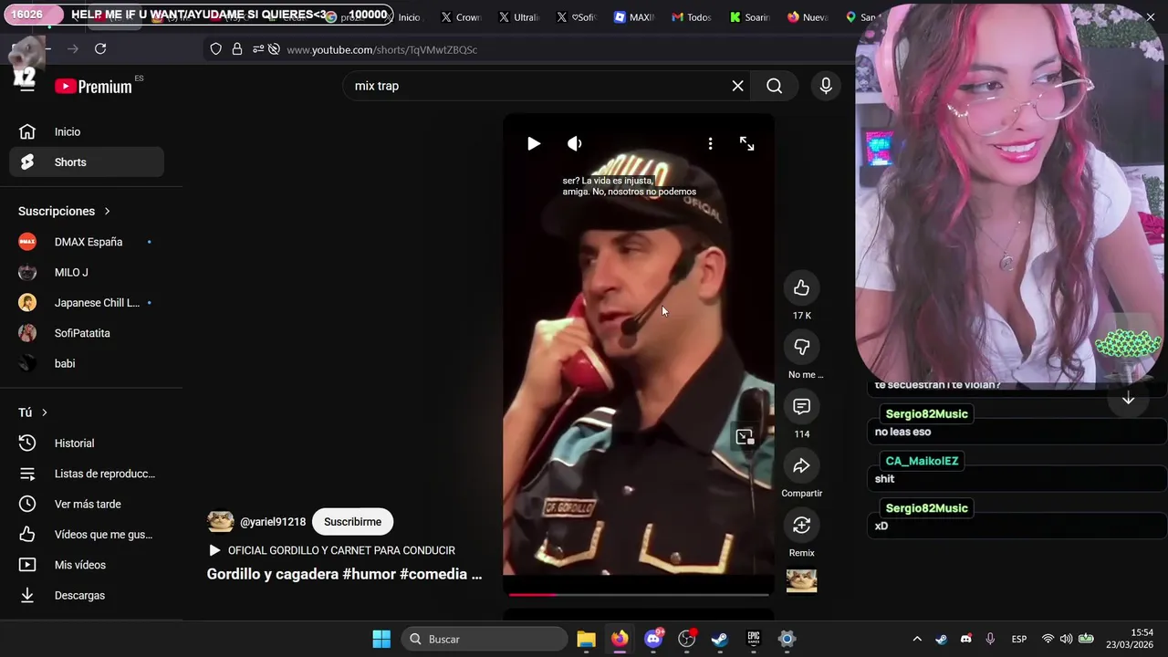Open the 15:54 clock and calendar
Image resolution: width=1168 pixels, height=657 pixels.
click(1130, 639)
